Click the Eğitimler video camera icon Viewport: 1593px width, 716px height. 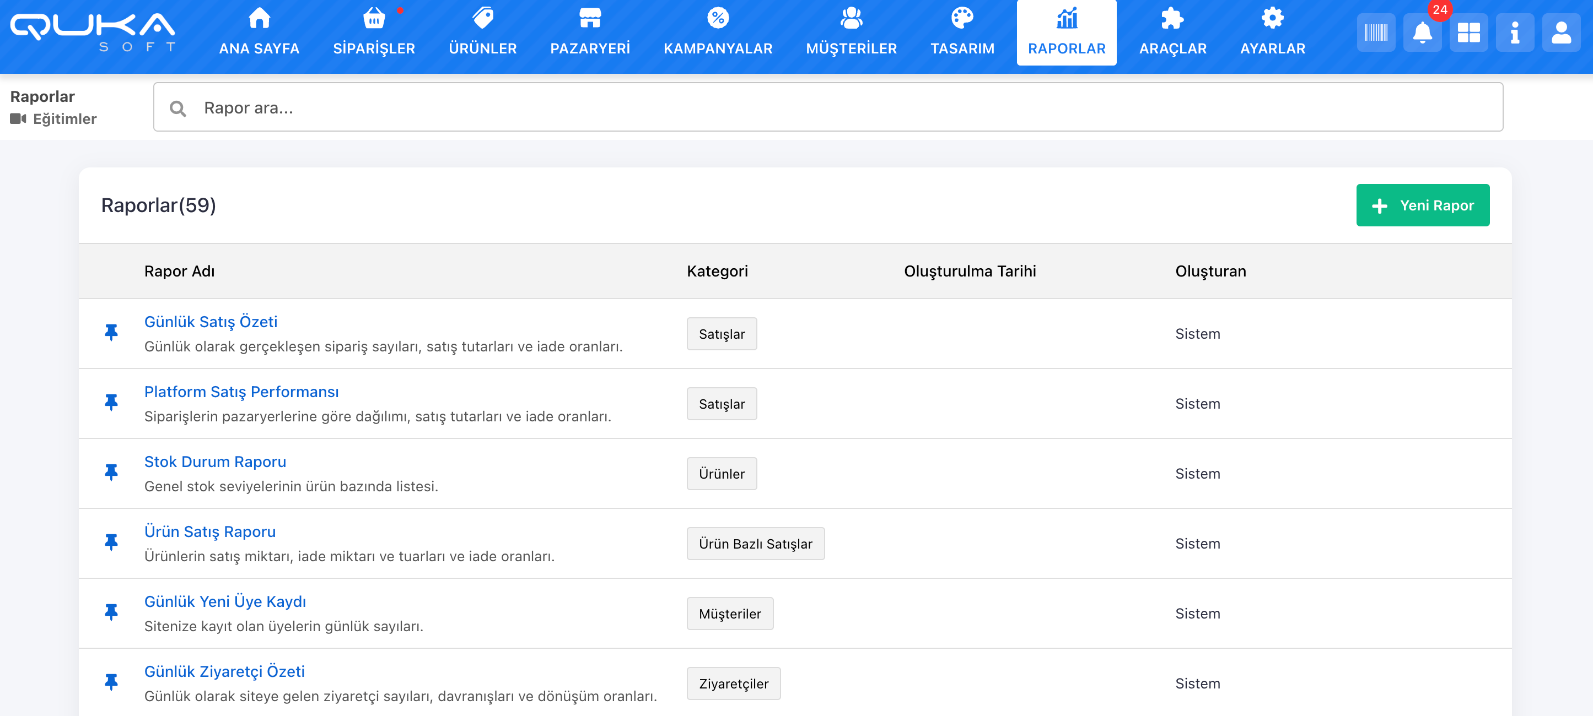point(18,118)
